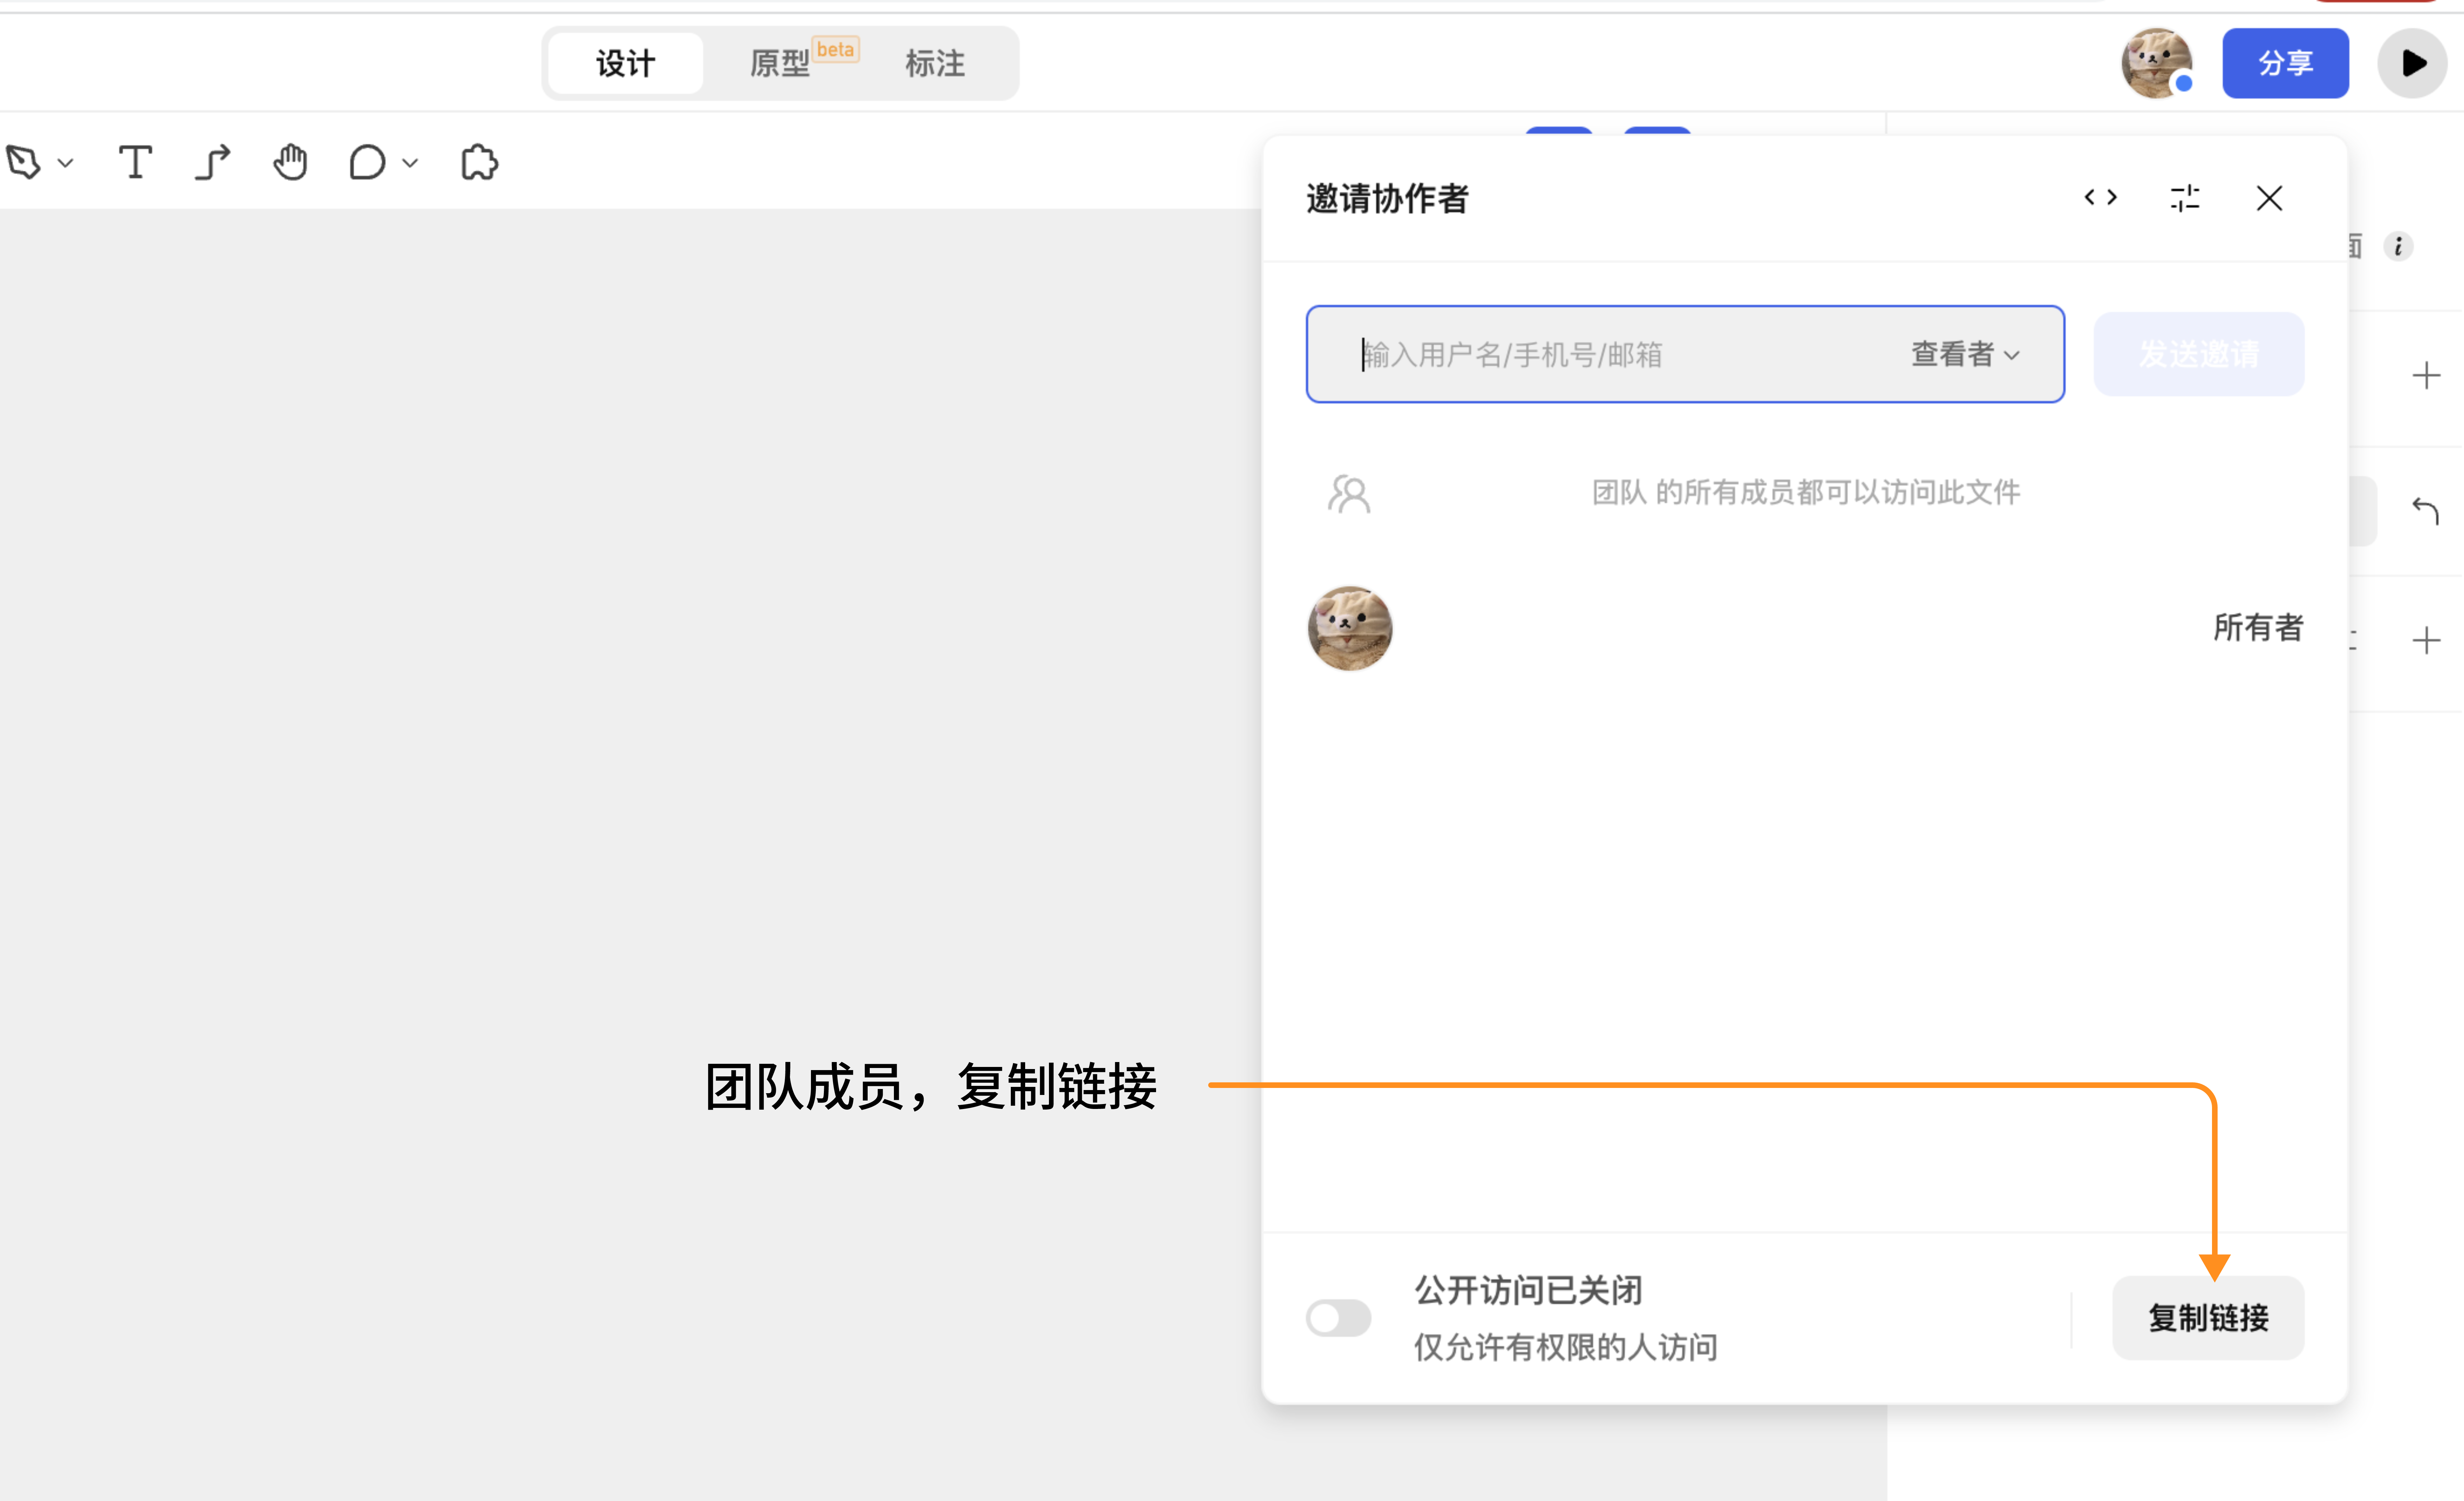Select the Pen tool
Image resolution: width=2464 pixels, height=1501 pixels.
click(23, 162)
